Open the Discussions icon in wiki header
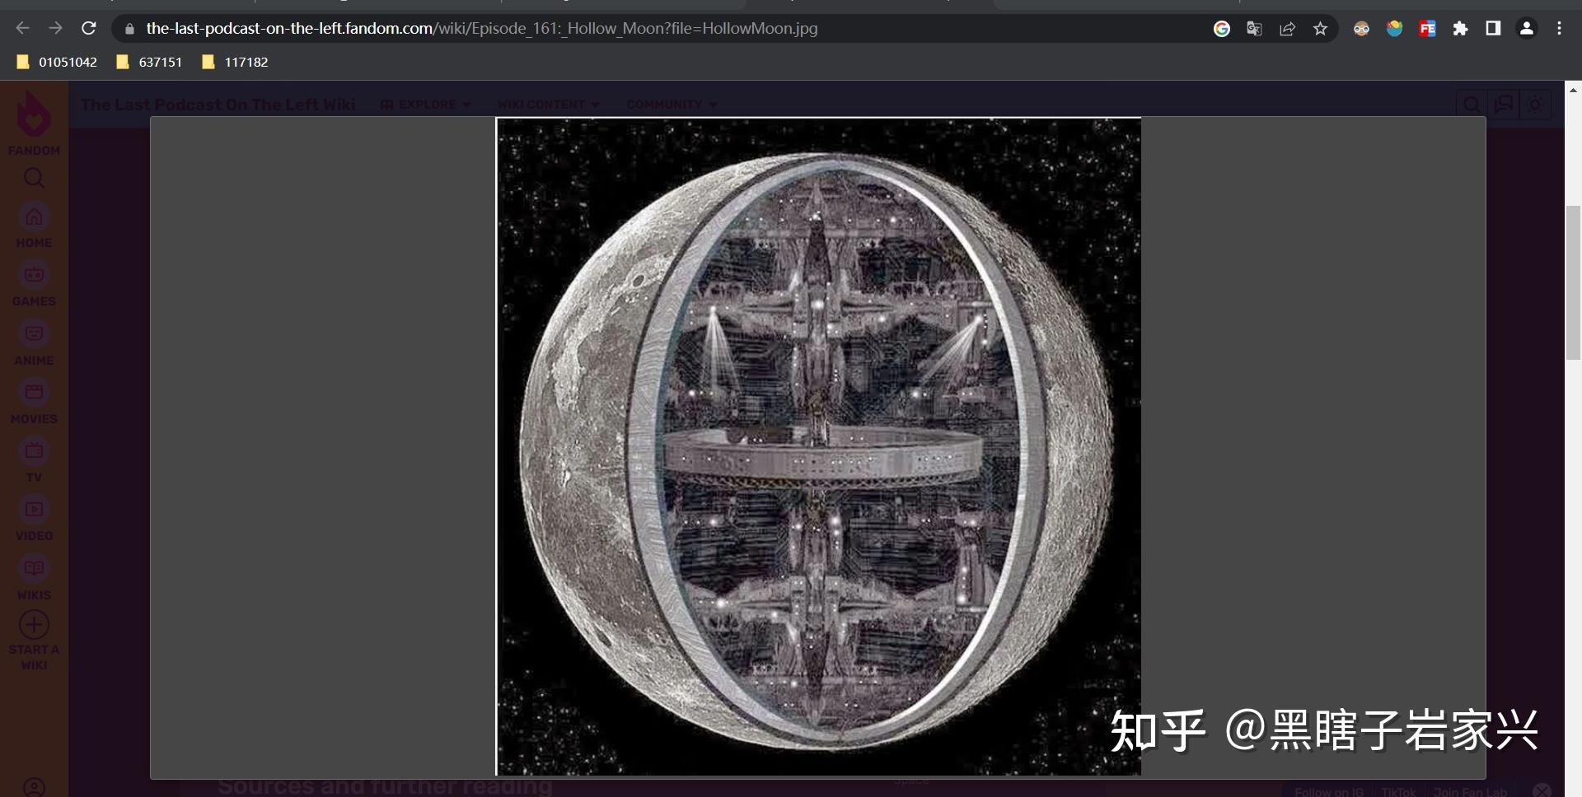The height and width of the screenshot is (797, 1582). pos(1504,104)
